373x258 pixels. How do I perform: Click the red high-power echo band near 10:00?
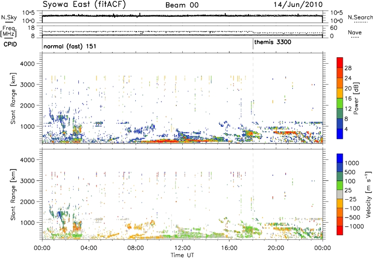tap(164, 141)
